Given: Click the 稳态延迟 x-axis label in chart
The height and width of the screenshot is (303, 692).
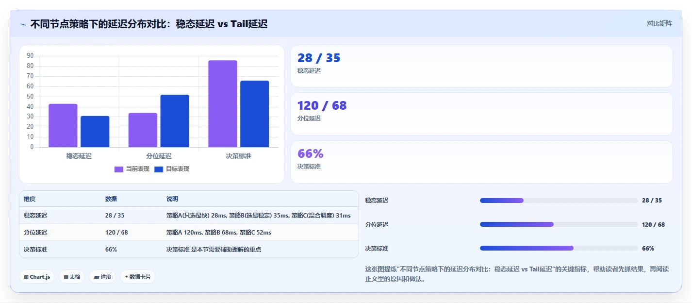Looking at the screenshot, I should [x=79, y=156].
